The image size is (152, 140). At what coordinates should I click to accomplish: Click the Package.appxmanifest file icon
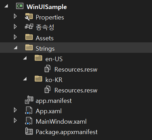[29, 131]
